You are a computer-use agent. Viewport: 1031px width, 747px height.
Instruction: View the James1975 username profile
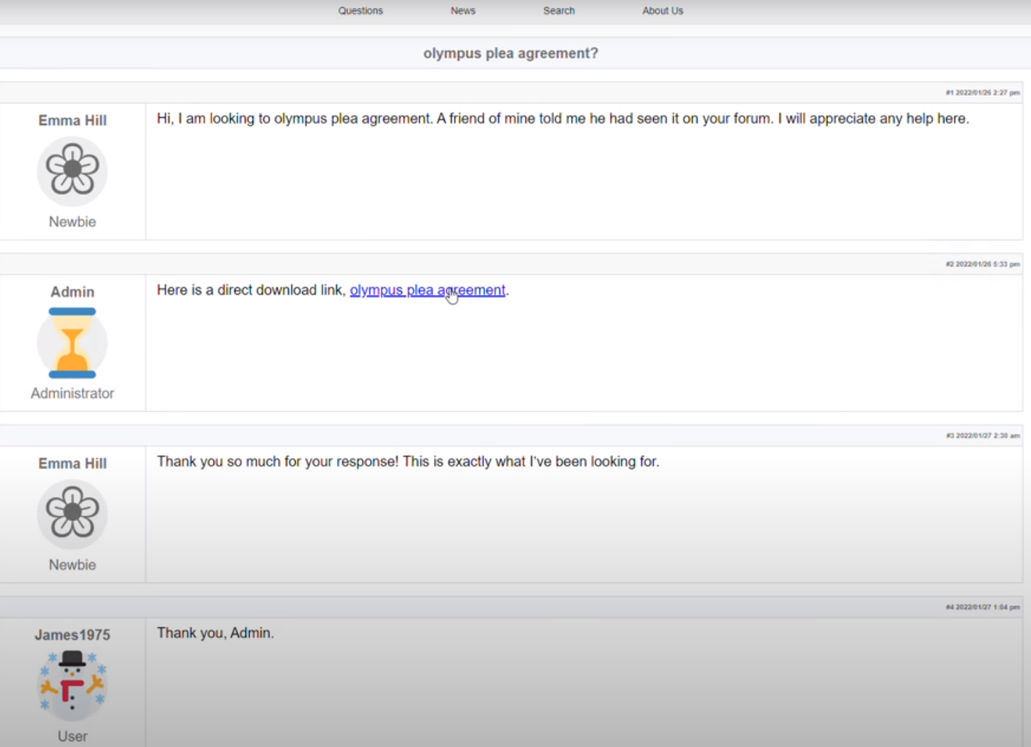pyautogui.click(x=72, y=635)
